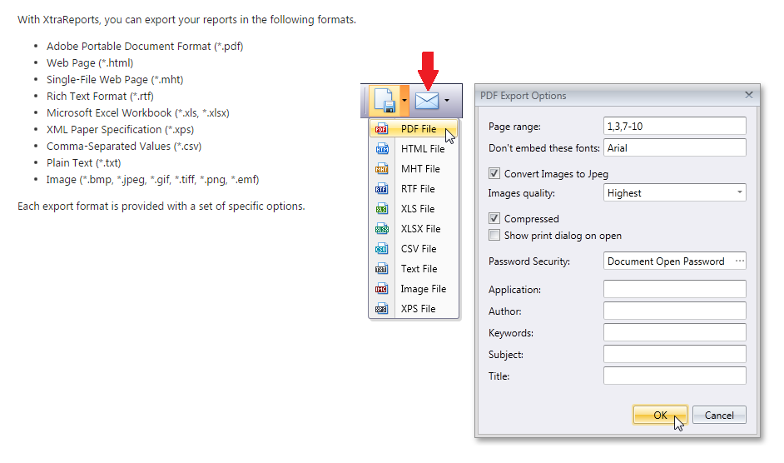The height and width of the screenshot is (463, 784).
Task: Click the 'Web Page (*.html)' list item
Action: [x=90, y=62]
